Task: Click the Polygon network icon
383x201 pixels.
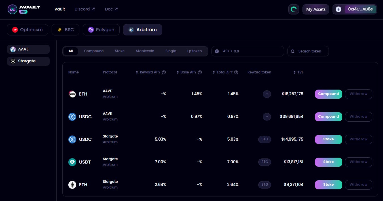Action: pyautogui.click(x=91, y=29)
